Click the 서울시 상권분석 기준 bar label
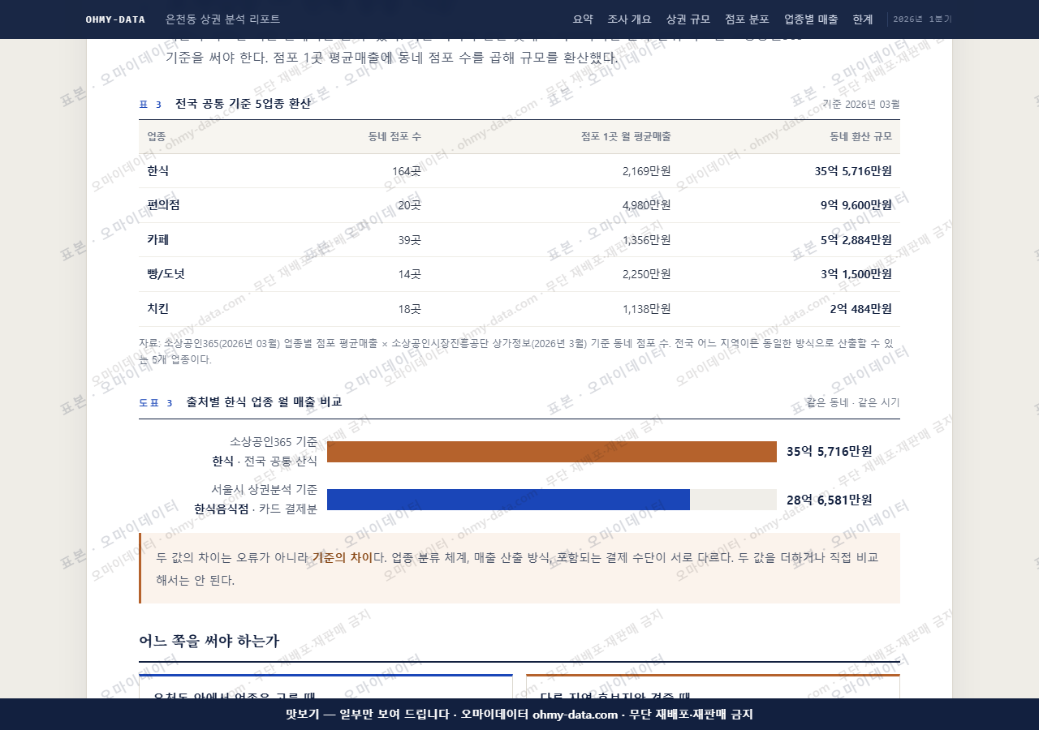1039x730 pixels. [265, 490]
